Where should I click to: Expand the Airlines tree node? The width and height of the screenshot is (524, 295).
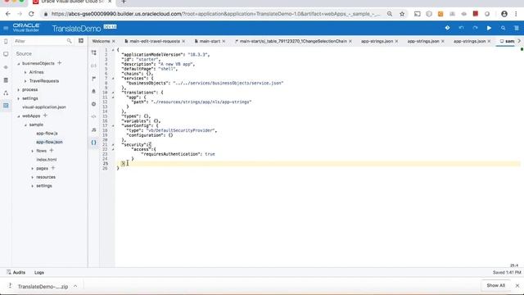point(25,72)
